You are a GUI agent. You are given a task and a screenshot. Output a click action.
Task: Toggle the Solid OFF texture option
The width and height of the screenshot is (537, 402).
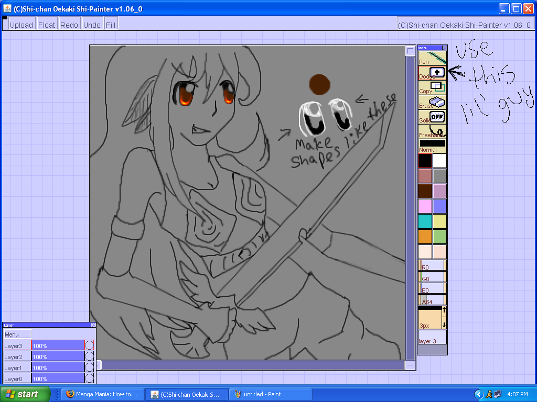point(432,117)
